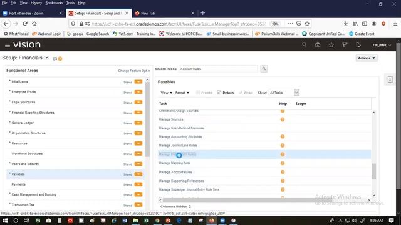Reload the current page

coord(25,24)
